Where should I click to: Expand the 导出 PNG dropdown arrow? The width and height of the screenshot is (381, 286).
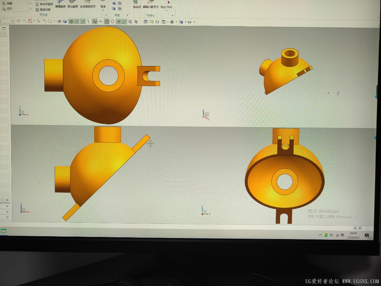pyautogui.click(x=167, y=11)
